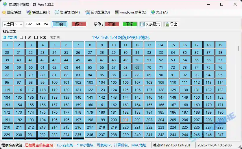Focus the 192.168.124 network segment field
Viewport: 242px width, 149px height.
(38, 24)
